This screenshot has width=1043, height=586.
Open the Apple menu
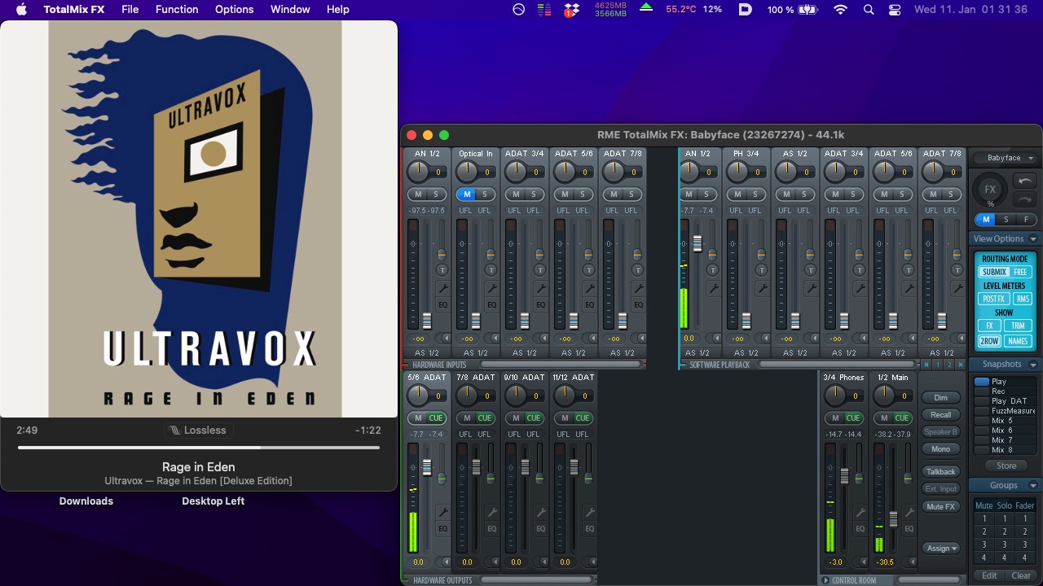[21, 10]
